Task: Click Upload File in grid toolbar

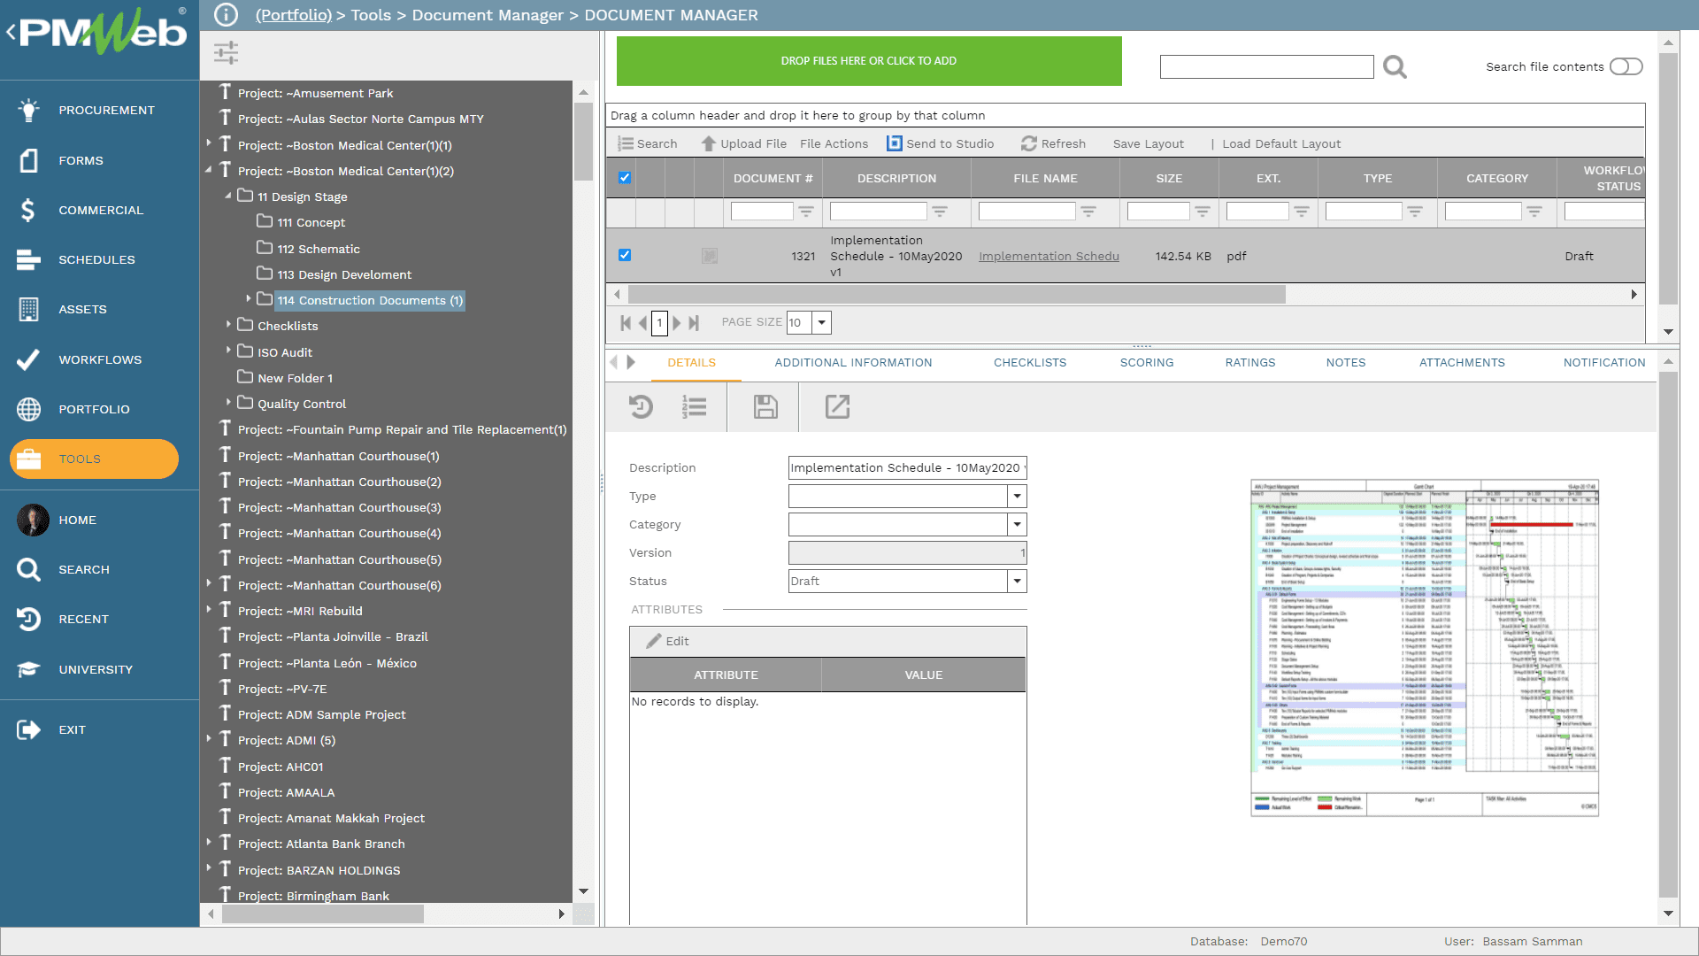Action: click(x=744, y=143)
